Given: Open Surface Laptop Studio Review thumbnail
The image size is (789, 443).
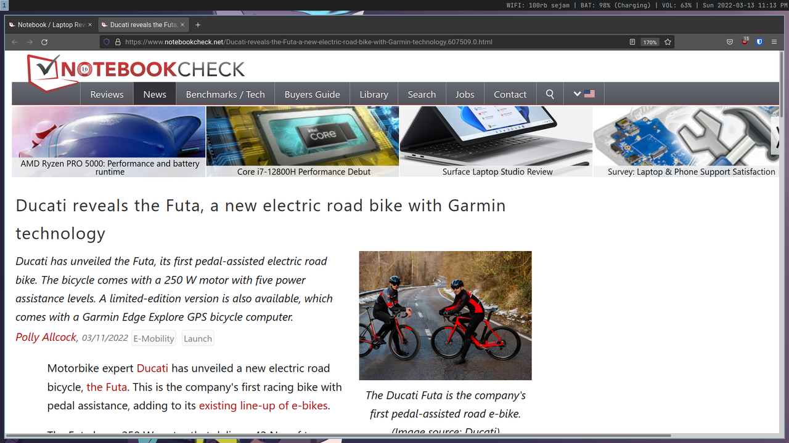Looking at the screenshot, I should [x=496, y=142].
